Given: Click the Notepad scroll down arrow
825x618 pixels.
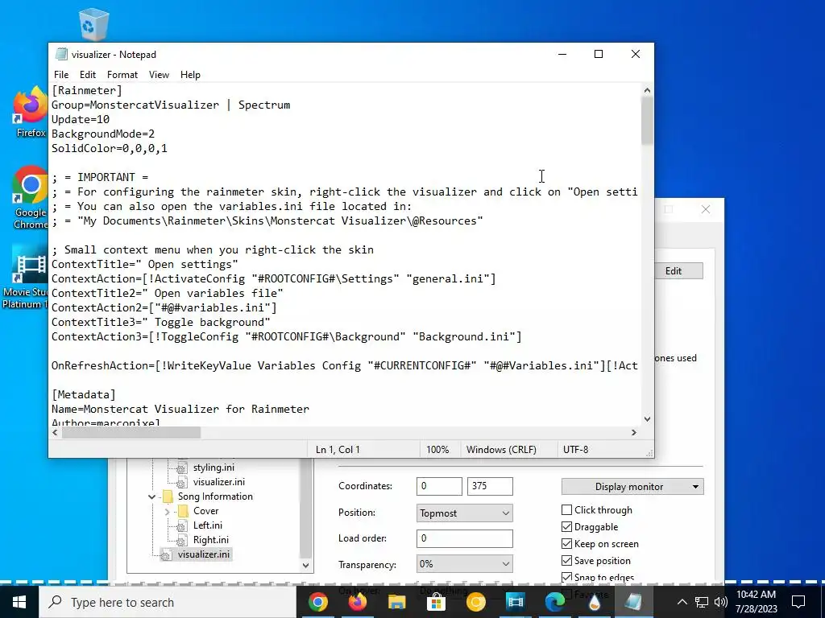Looking at the screenshot, I should coord(647,418).
